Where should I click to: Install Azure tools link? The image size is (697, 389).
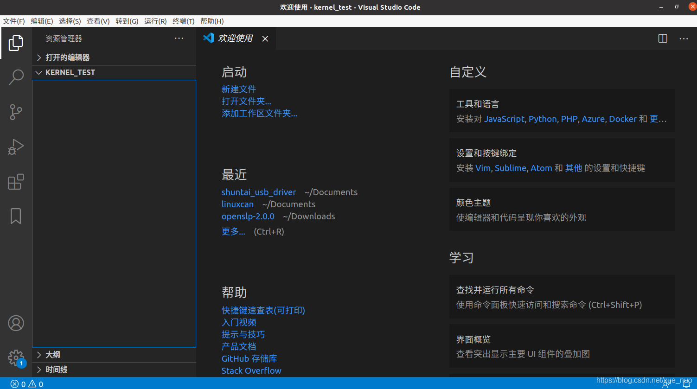[x=593, y=119]
